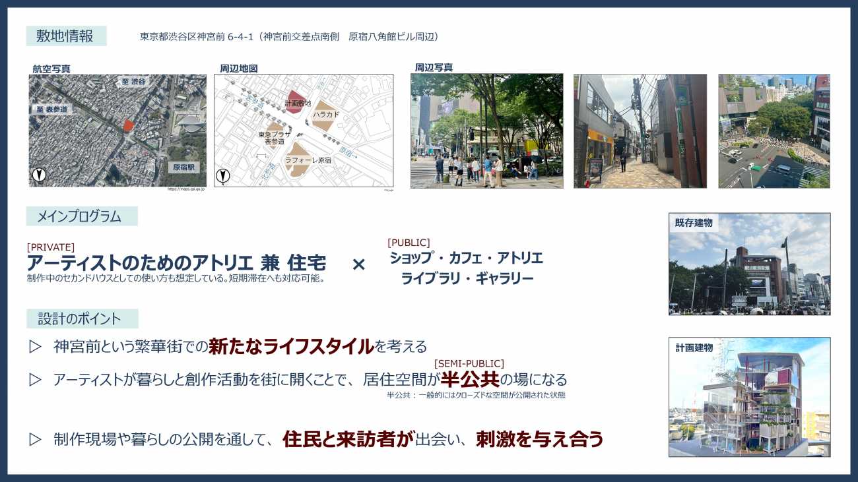Select the 計画建物 rendering image
Image resolution: width=858 pixels, height=482 pixels.
[x=749, y=397]
